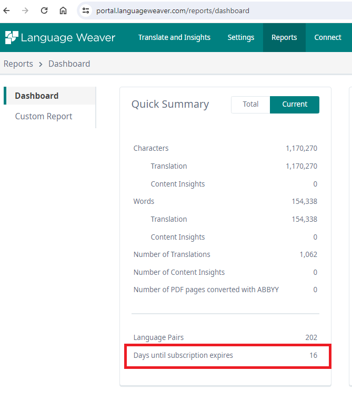
Task: Click the browser forward arrow
Action: pos(25,11)
